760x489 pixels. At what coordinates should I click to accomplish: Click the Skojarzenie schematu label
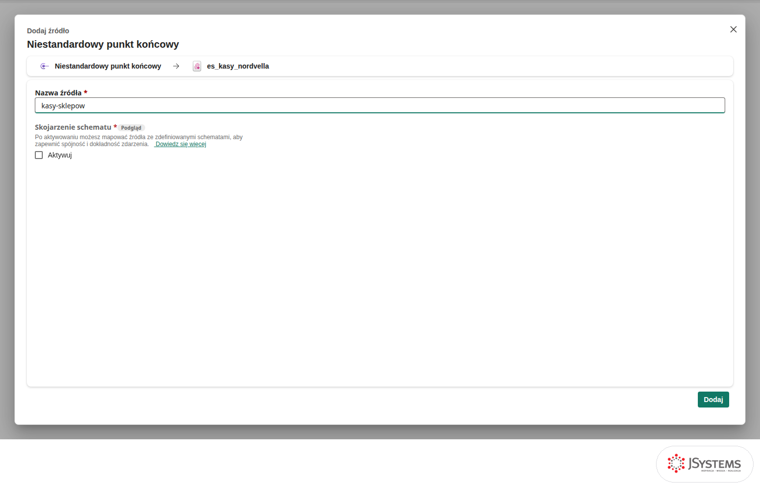click(x=73, y=127)
